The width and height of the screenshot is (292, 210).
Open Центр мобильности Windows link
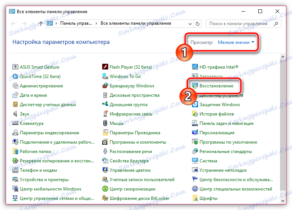(x=51, y=189)
